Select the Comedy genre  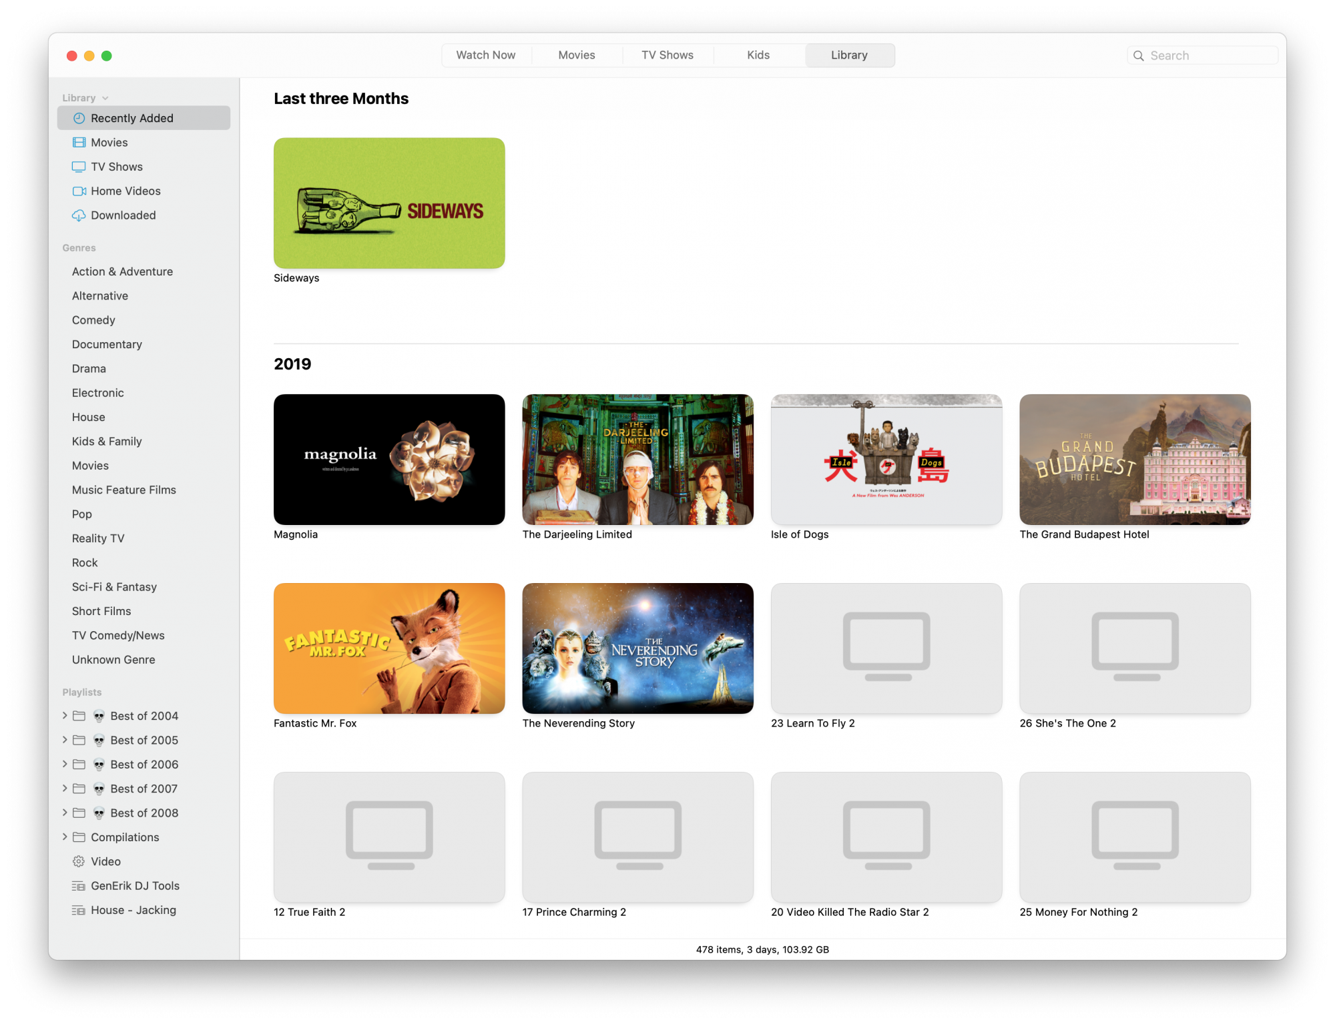pos(93,320)
